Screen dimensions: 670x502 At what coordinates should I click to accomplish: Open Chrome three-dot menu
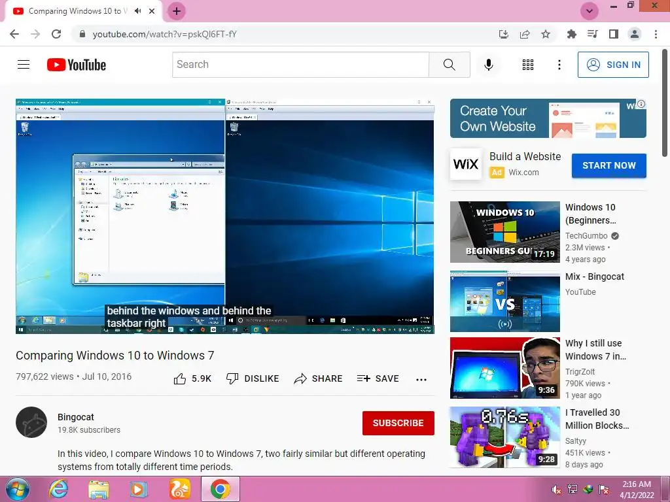point(656,34)
